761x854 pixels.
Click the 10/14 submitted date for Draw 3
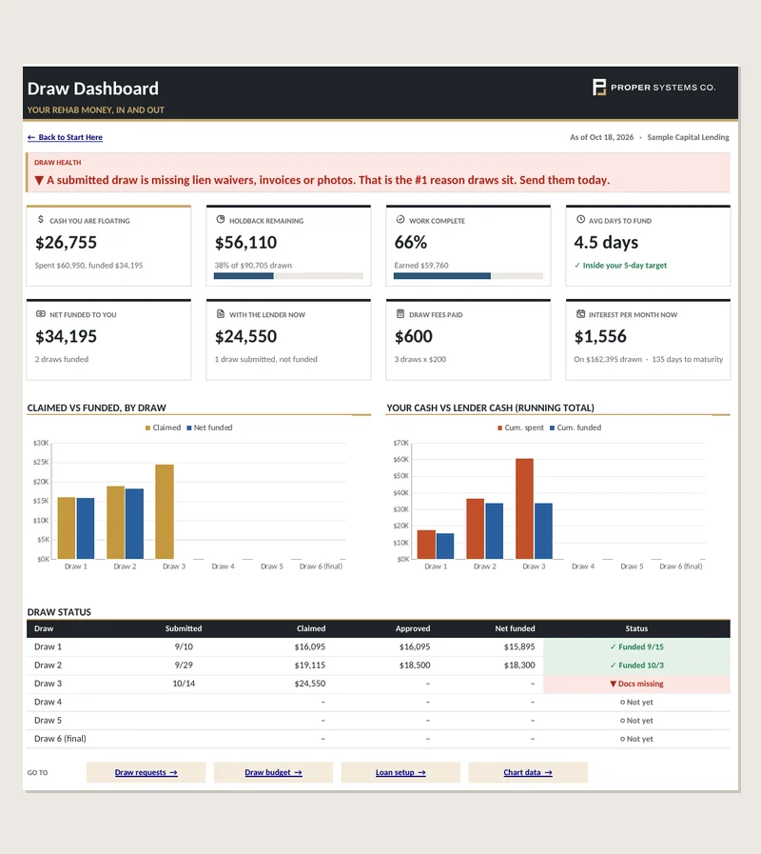pos(184,684)
